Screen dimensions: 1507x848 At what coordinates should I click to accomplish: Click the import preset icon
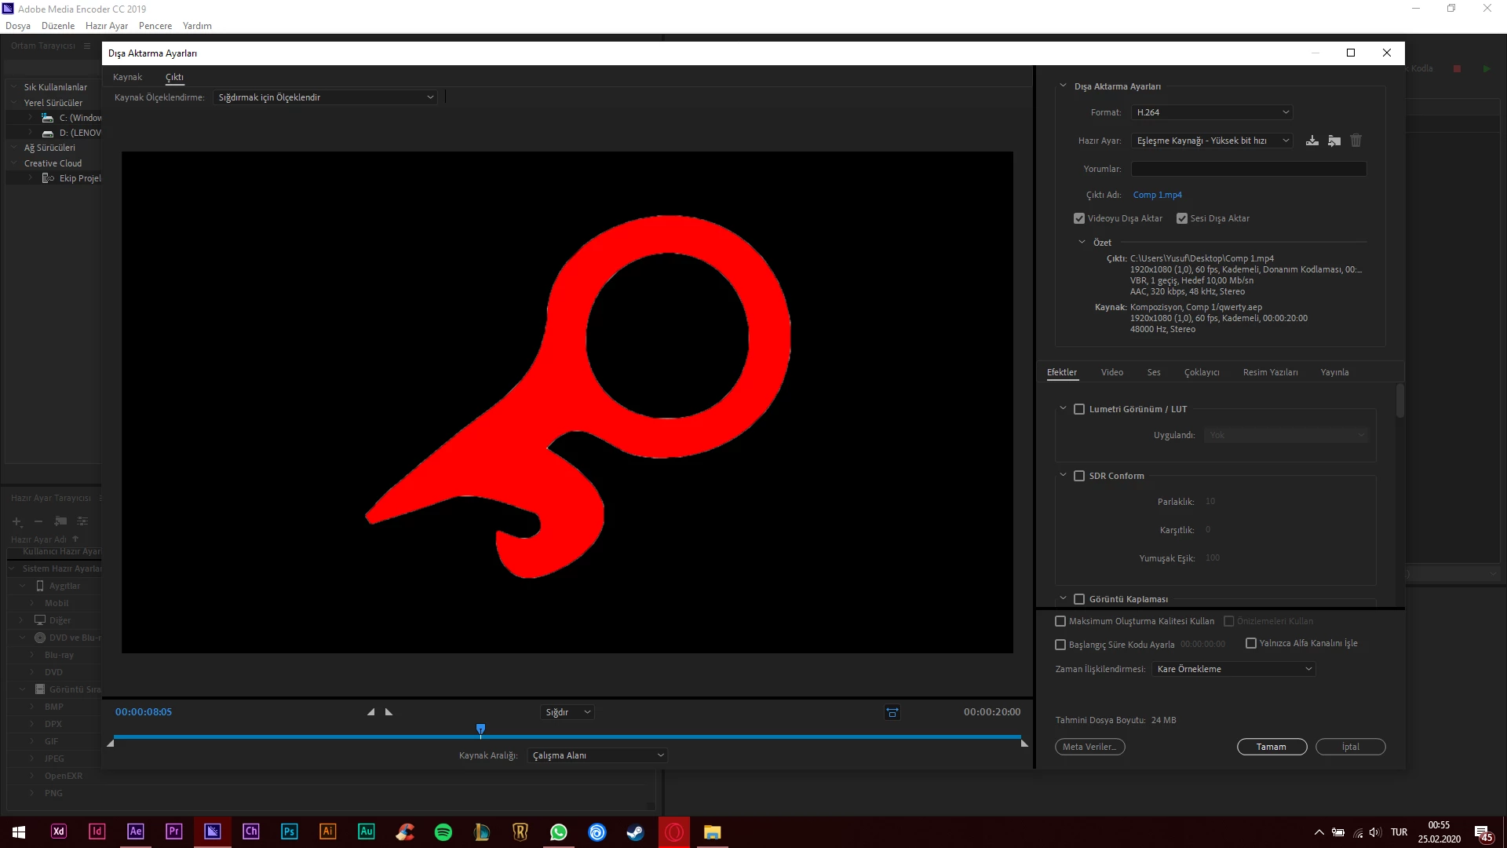pos(1334,141)
